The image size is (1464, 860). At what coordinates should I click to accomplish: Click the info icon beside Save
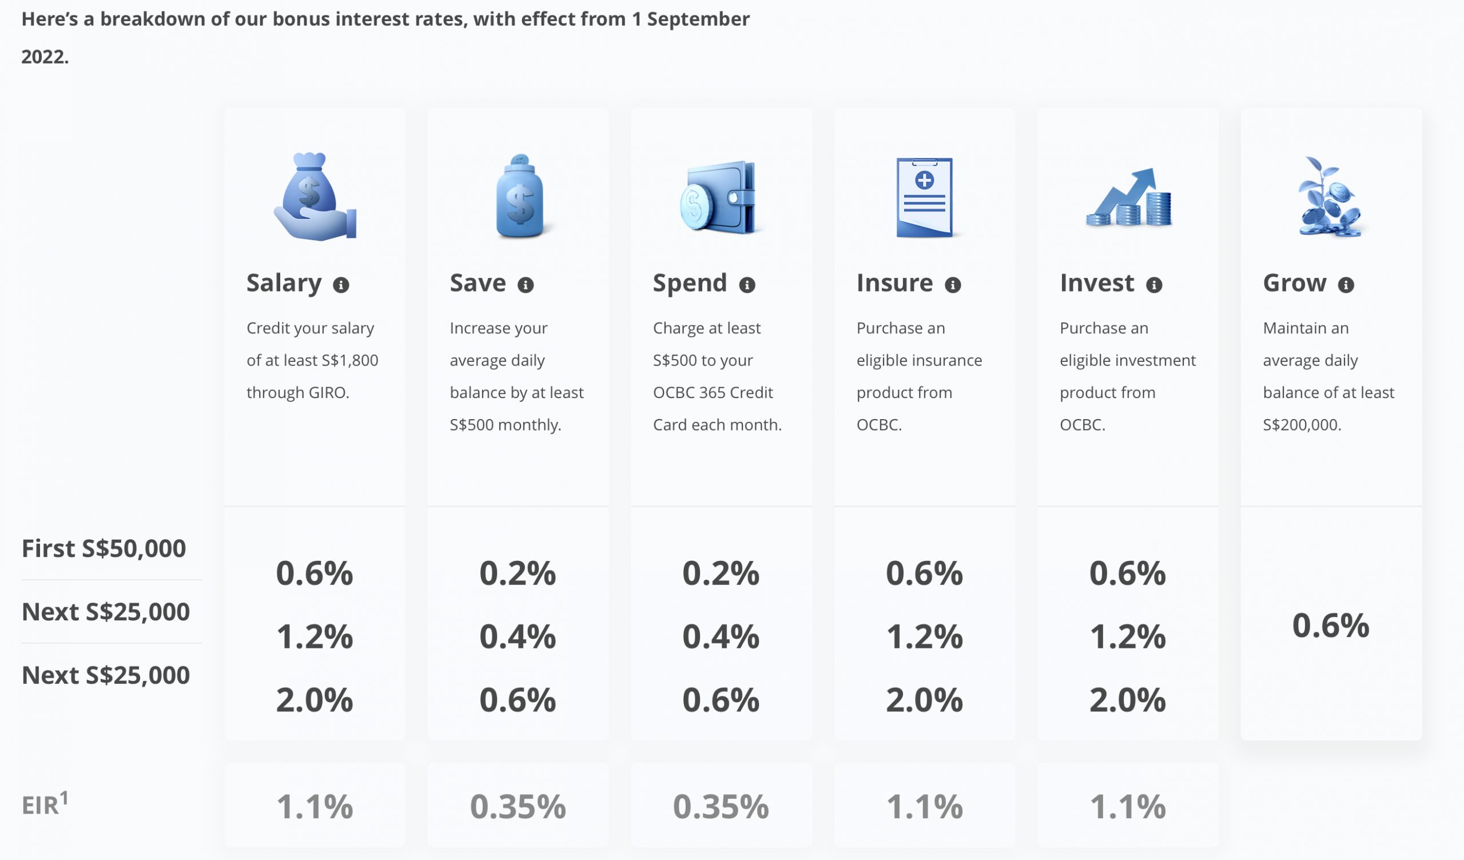(525, 285)
